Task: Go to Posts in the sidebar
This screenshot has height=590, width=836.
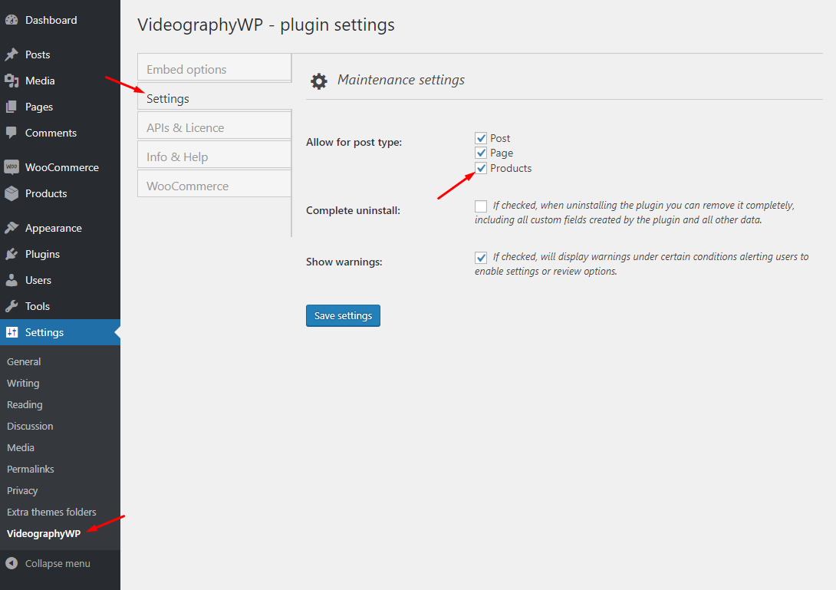Action: click(x=38, y=54)
